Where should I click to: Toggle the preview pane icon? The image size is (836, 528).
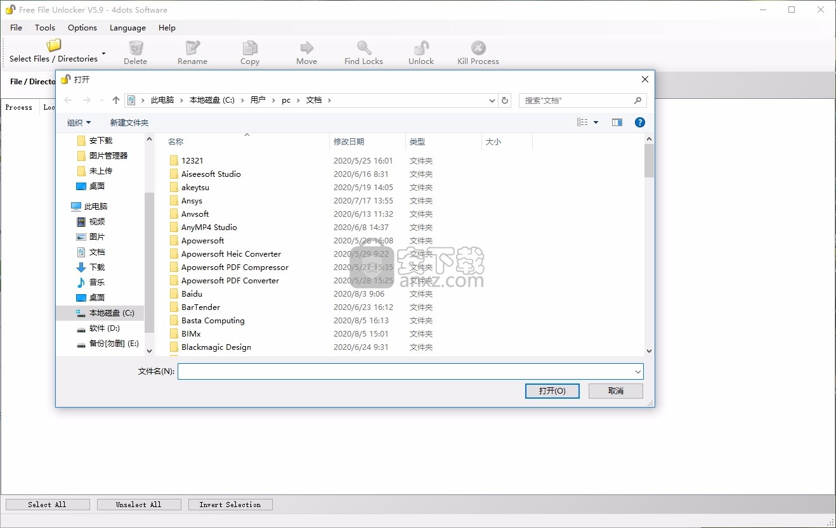617,122
